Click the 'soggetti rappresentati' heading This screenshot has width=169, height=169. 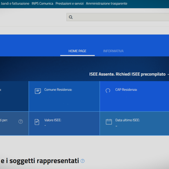[44, 161]
